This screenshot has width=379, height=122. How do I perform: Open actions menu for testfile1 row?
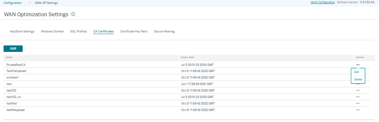pyautogui.click(x=358, y=104)
